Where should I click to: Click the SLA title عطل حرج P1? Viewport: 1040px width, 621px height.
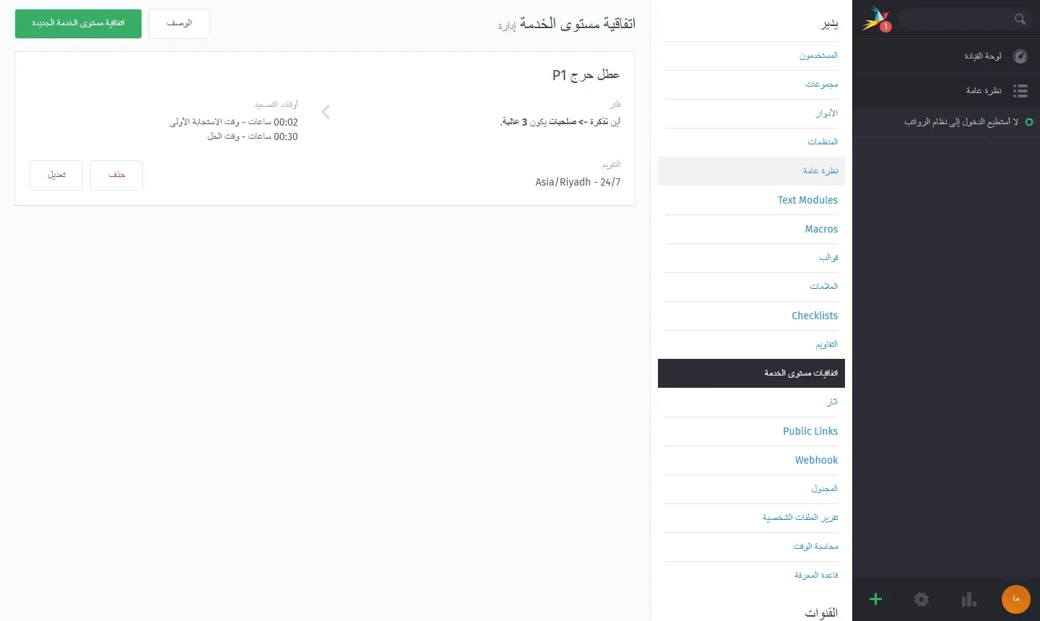tap(586, 74)
